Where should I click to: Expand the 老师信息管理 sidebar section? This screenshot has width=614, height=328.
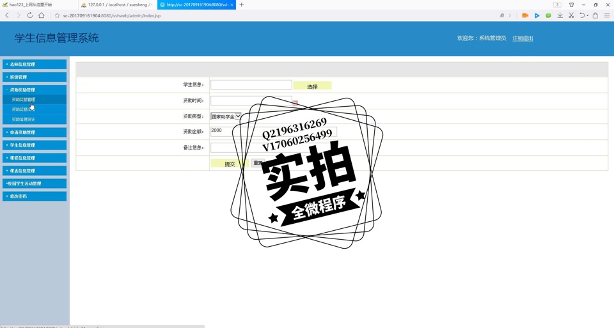click(35, 65)
